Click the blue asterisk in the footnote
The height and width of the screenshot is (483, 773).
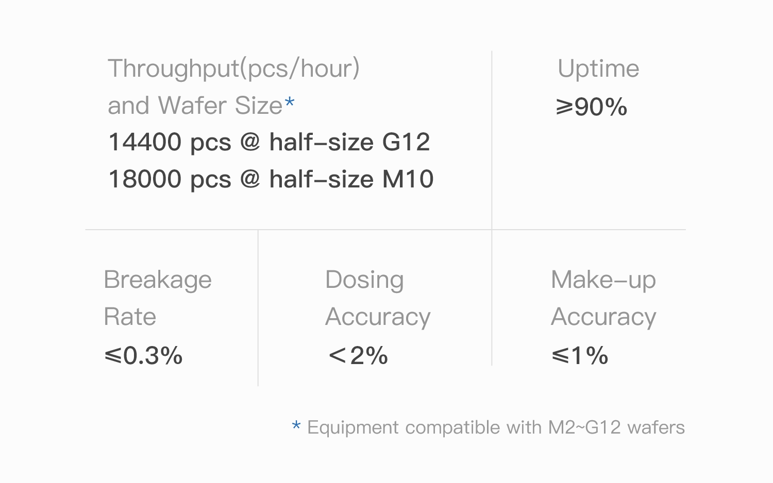[x=296, y=426]
